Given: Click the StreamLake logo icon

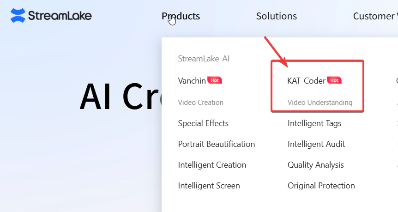Looking at the screenshot, I should (18, 16).
